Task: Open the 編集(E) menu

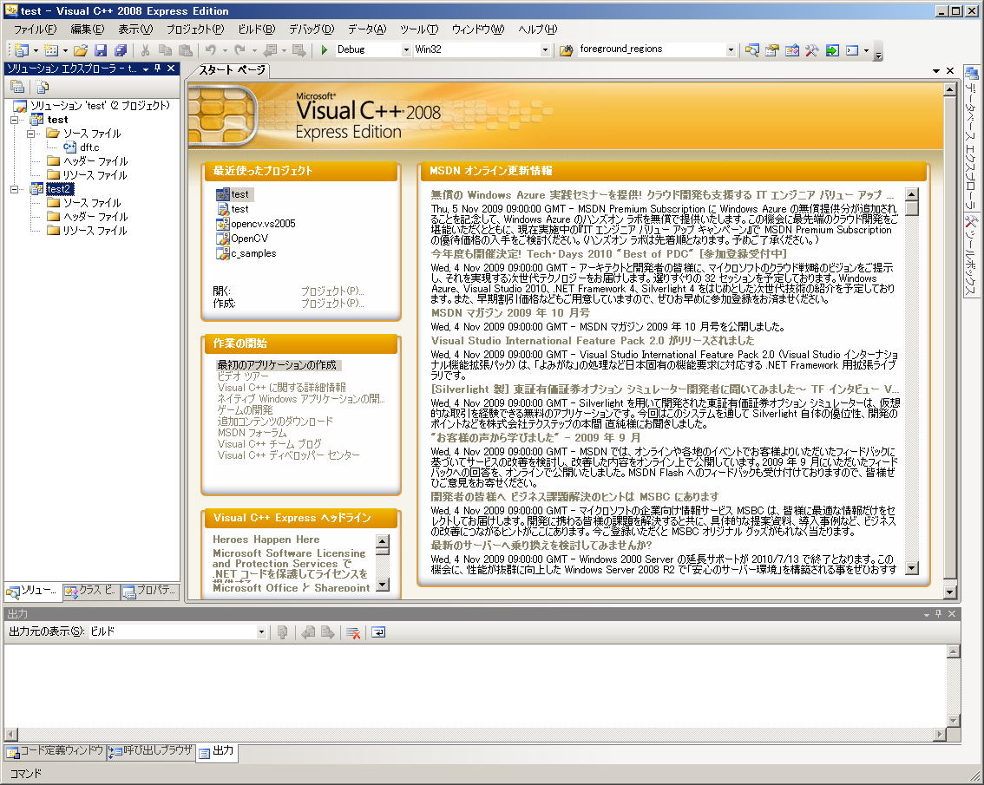Action: click(x=88, y=29)
